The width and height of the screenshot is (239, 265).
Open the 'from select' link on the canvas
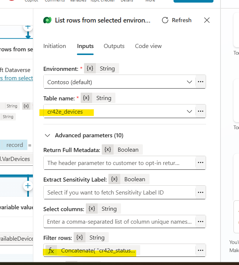click(x=17, y=78)
